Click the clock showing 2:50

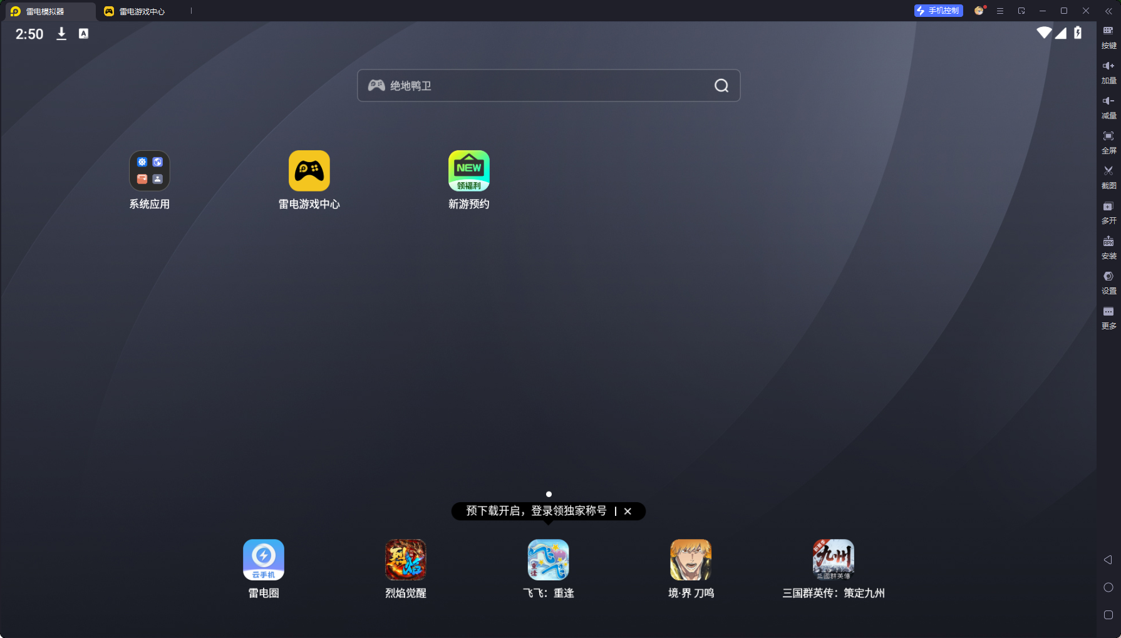(x=29, y=34)
